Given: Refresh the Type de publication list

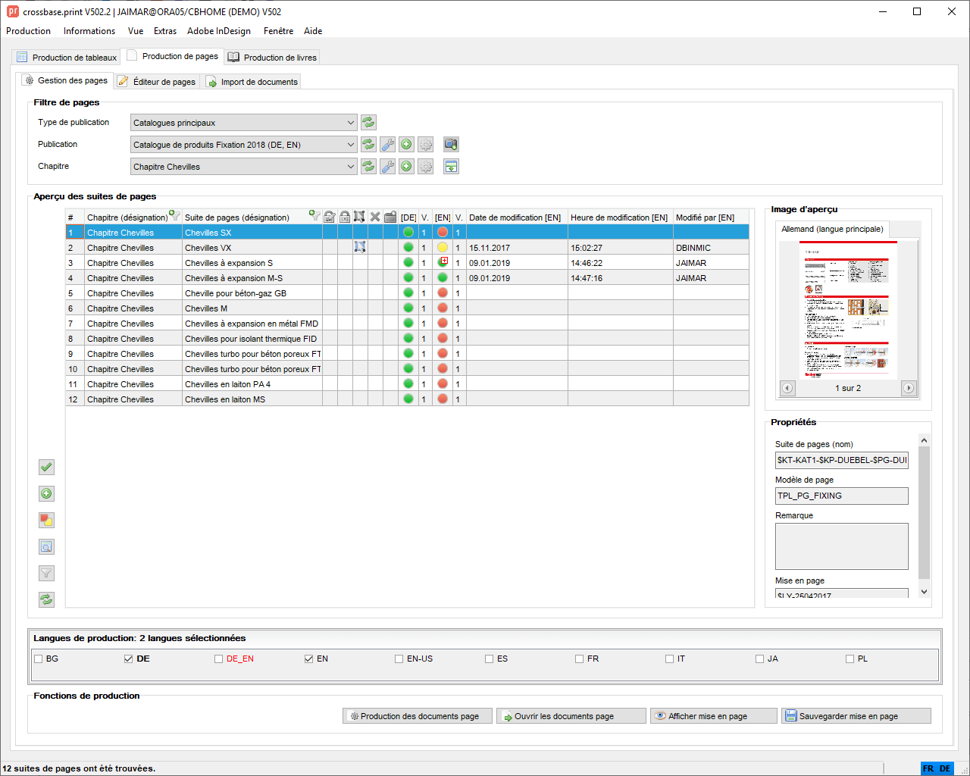Looking at the screenshot, I should pyautogui.click(x=368, y=122).
